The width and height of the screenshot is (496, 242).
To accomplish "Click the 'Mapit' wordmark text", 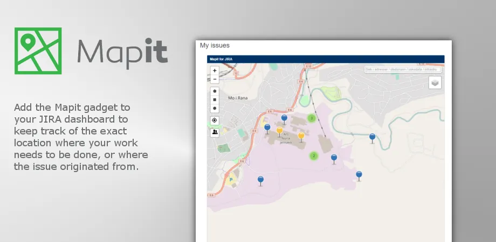I will tap(122, 52).
